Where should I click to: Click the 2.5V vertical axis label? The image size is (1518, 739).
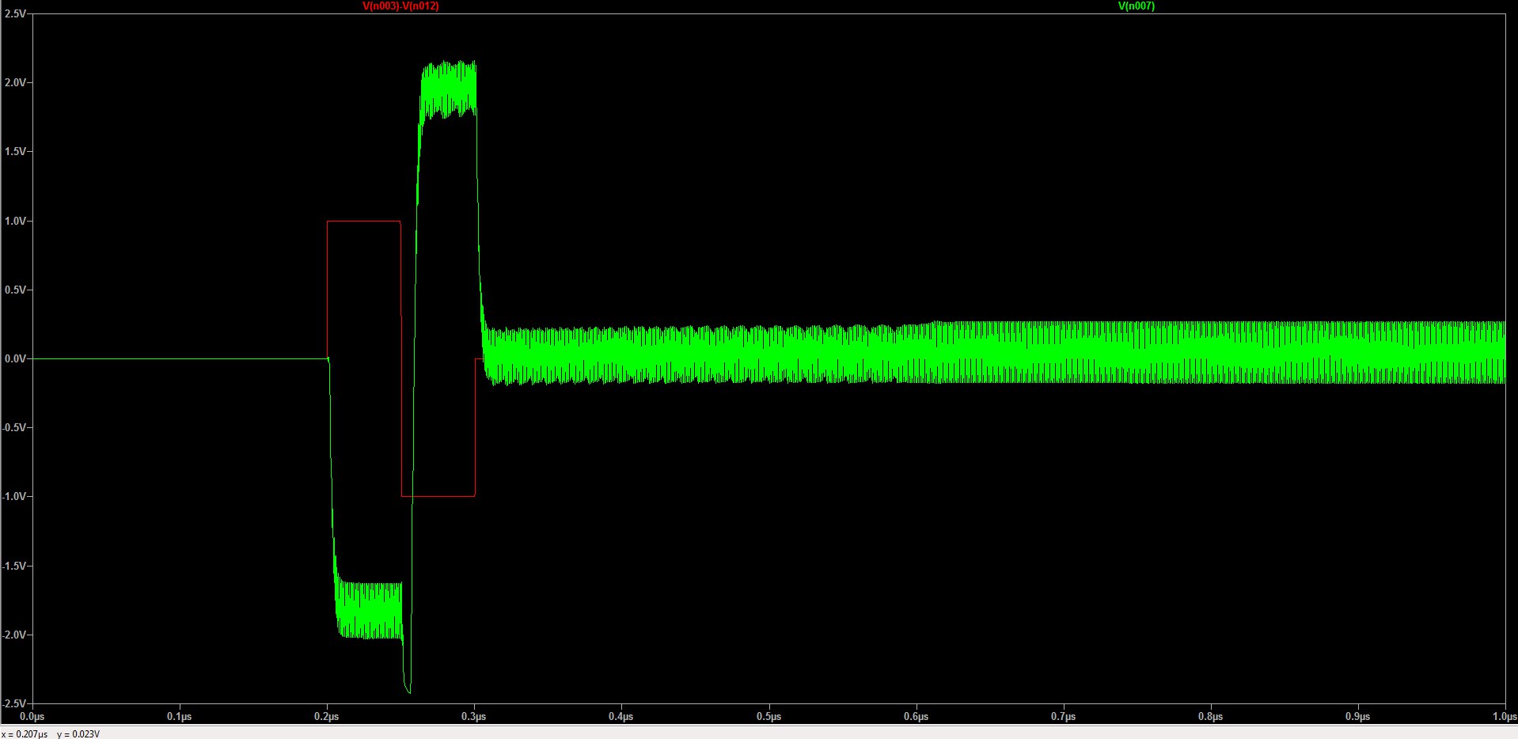[x=15, y=14]
